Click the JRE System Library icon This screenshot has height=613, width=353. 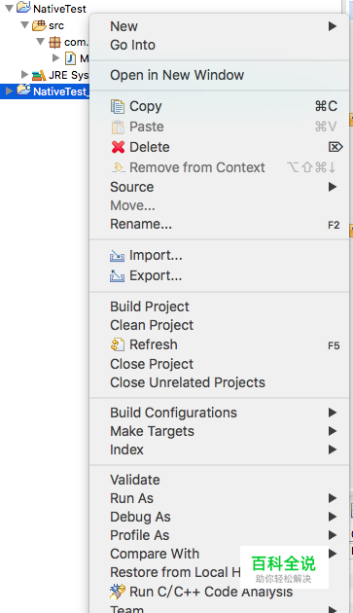(x=39, y=75)
